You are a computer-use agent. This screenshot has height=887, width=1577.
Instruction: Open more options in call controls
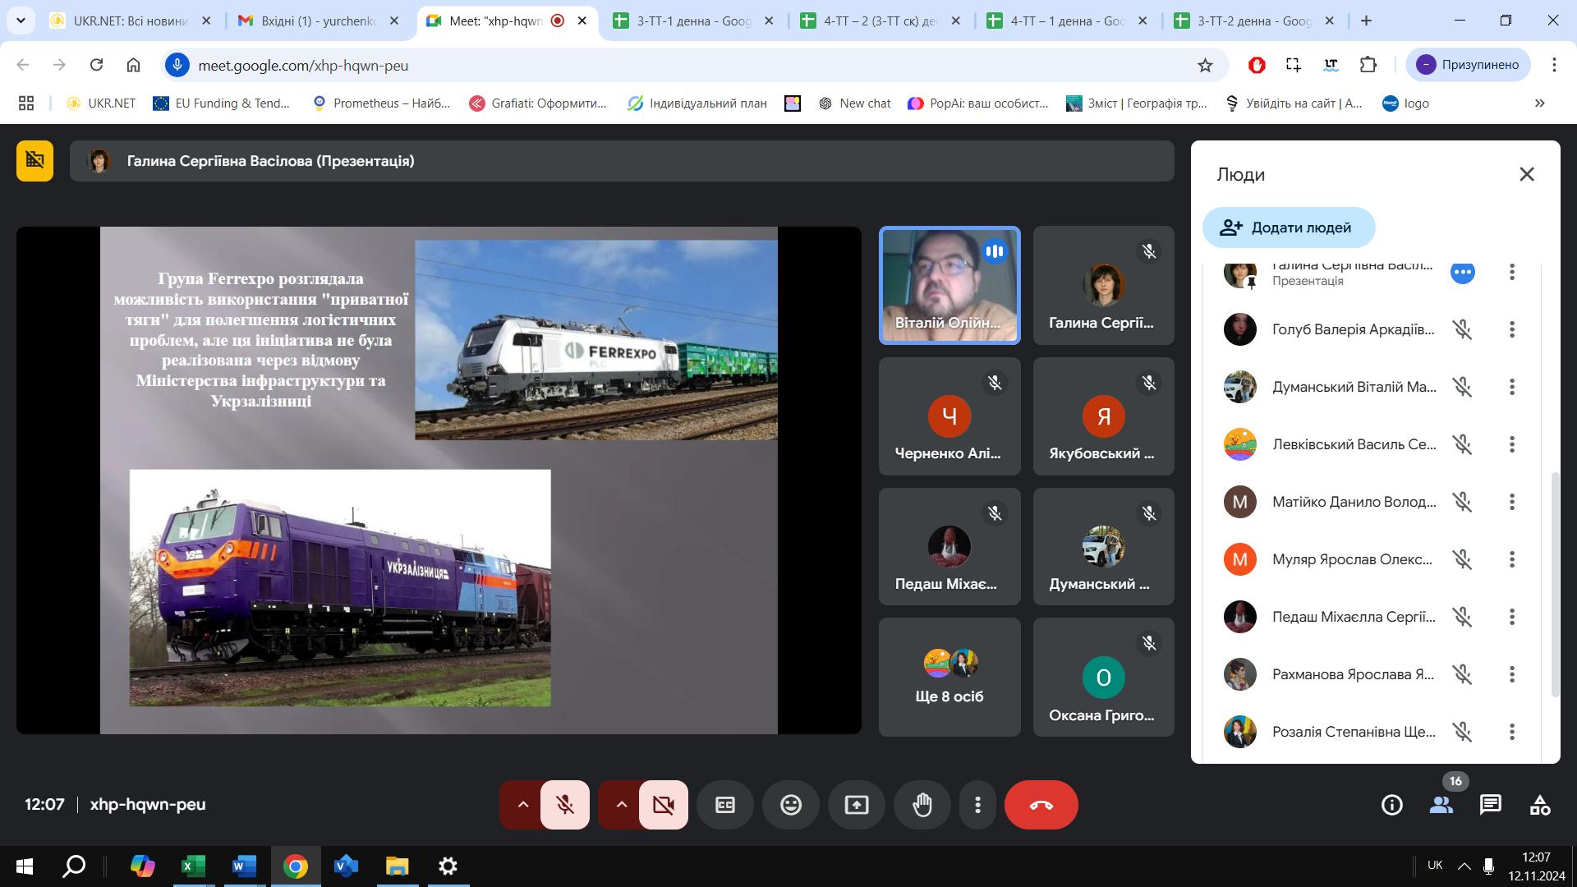pos(977,805)
